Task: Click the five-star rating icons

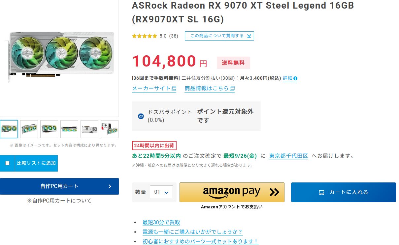Action: [145, 36]
